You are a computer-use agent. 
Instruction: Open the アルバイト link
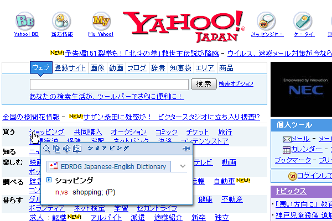click(x=106, y=218)
